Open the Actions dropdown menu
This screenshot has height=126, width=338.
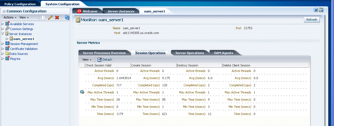(10, 17)
